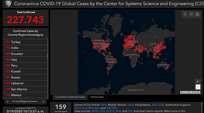Click the ASIA map label
This screenshot has width=204, height=113.
pos(153,44)
